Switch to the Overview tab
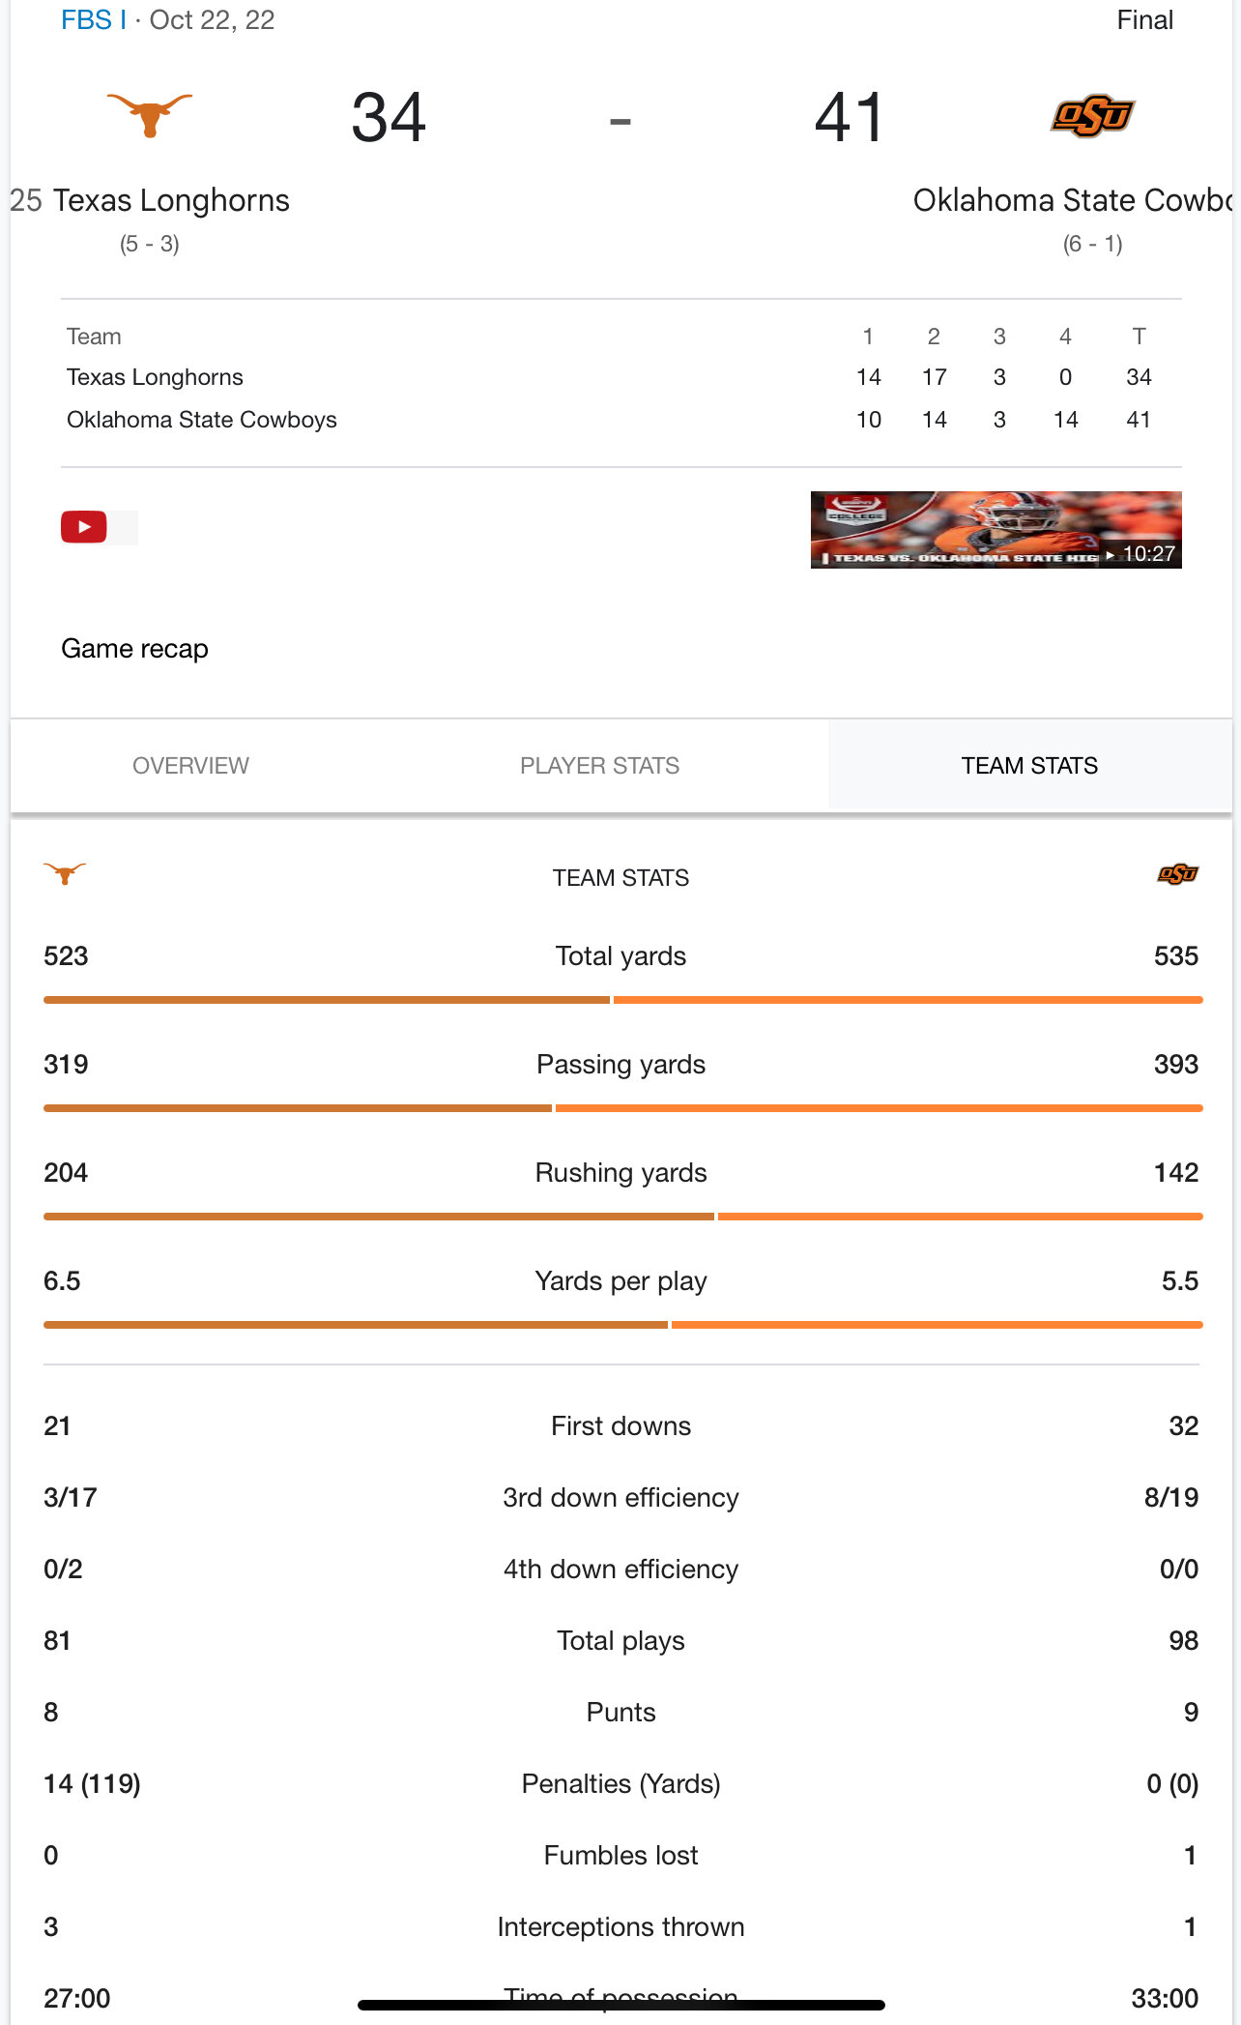The width and height of the screenshot is (1241, 2025). click(x=190, y=765)
